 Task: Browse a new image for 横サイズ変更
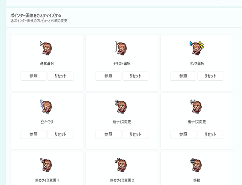click(x=183, y=134)
